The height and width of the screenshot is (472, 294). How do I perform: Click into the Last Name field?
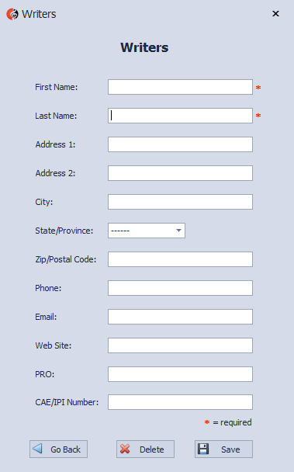(180, 116)
